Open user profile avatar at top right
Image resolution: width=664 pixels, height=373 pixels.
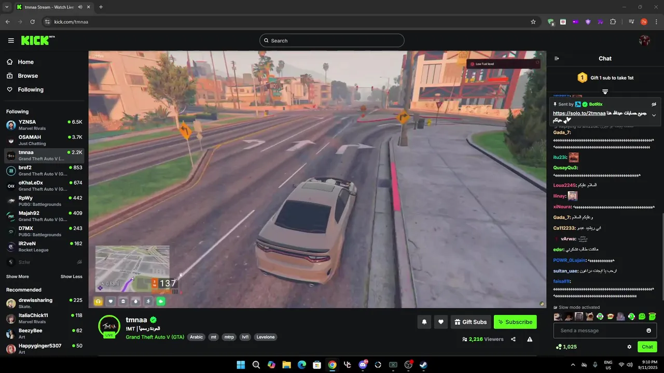tap(644, 40)
